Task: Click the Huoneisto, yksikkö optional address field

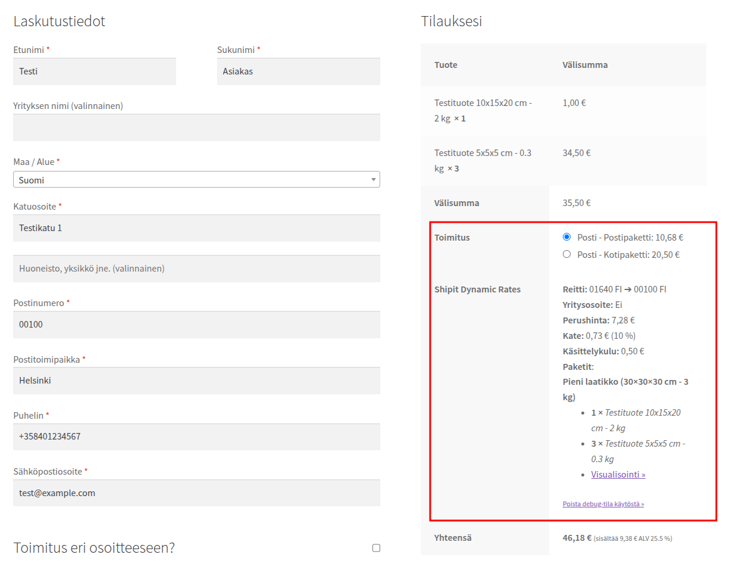Action: click(196, 269)
